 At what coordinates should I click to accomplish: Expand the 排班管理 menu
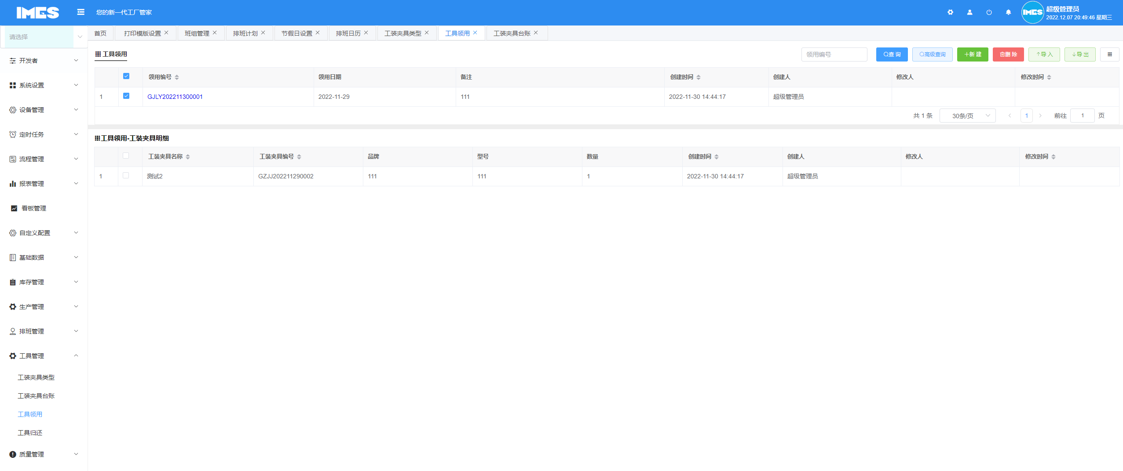(x=44, y=331)
